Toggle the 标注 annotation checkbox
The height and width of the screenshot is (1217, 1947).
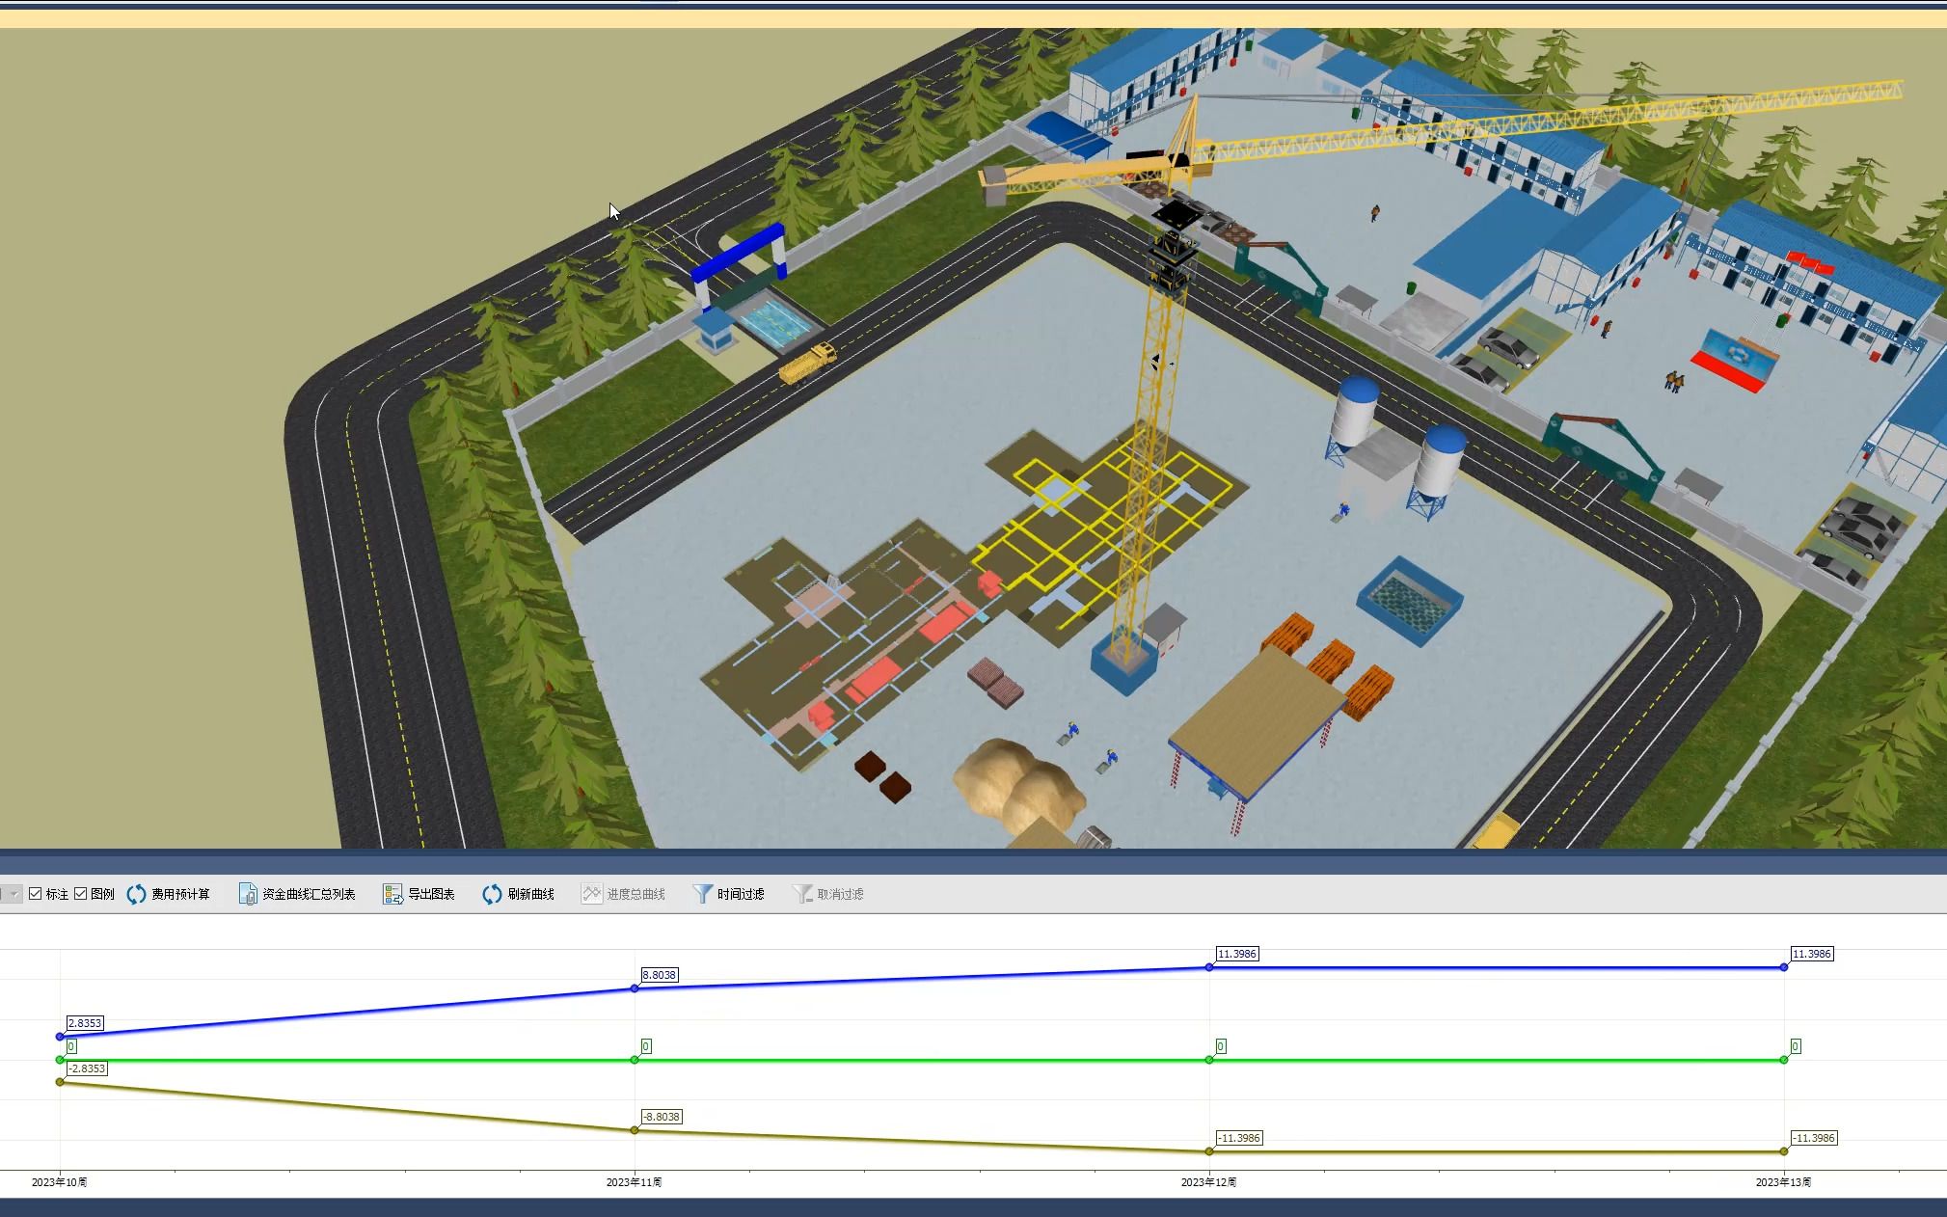click(35, 894)
